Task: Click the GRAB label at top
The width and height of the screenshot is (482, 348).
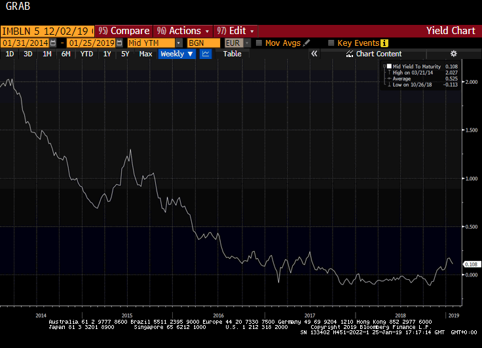Action: tap(18, 6)
